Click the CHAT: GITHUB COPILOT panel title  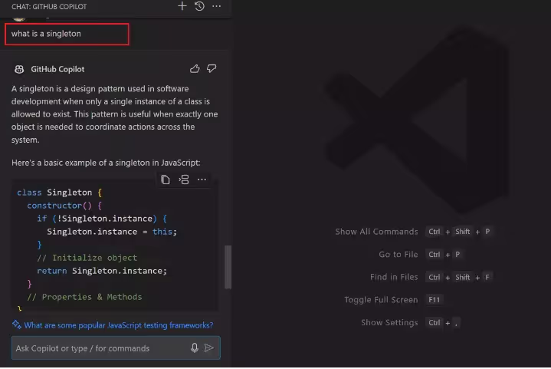(49, 7)
